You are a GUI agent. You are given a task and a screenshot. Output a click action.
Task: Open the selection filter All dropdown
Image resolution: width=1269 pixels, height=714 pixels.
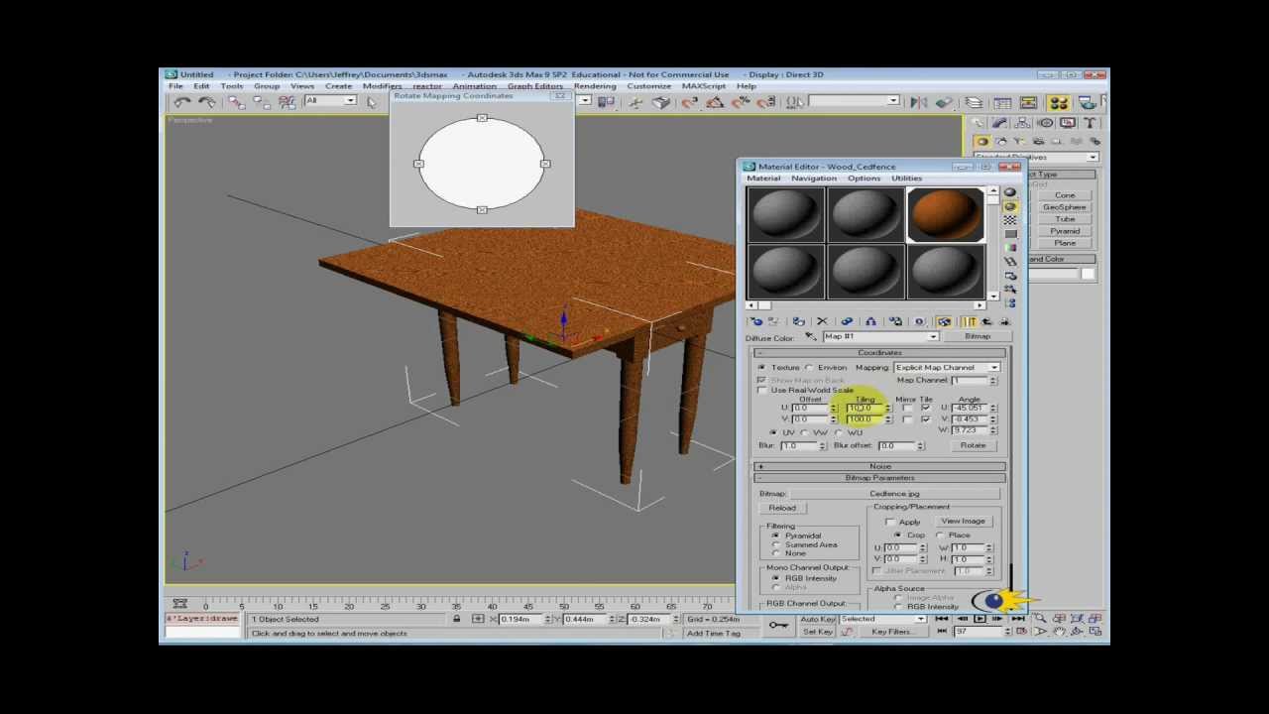tap(331, 101)
